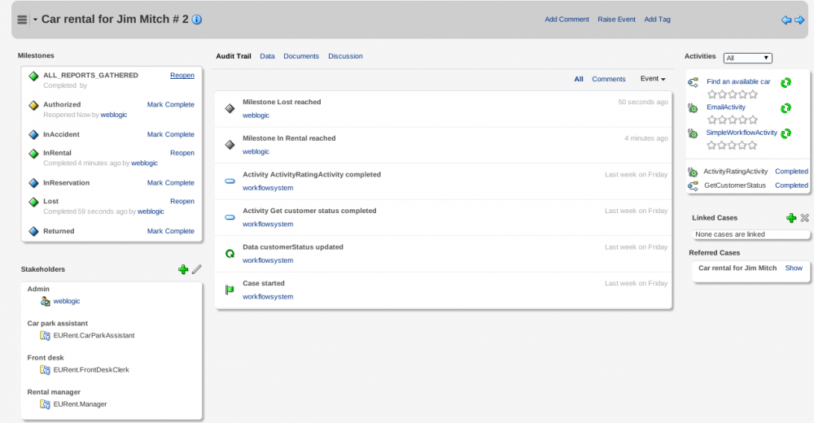
Task: Open weblogic link under Admin stakeholder
Action: [x=67, y=301]
